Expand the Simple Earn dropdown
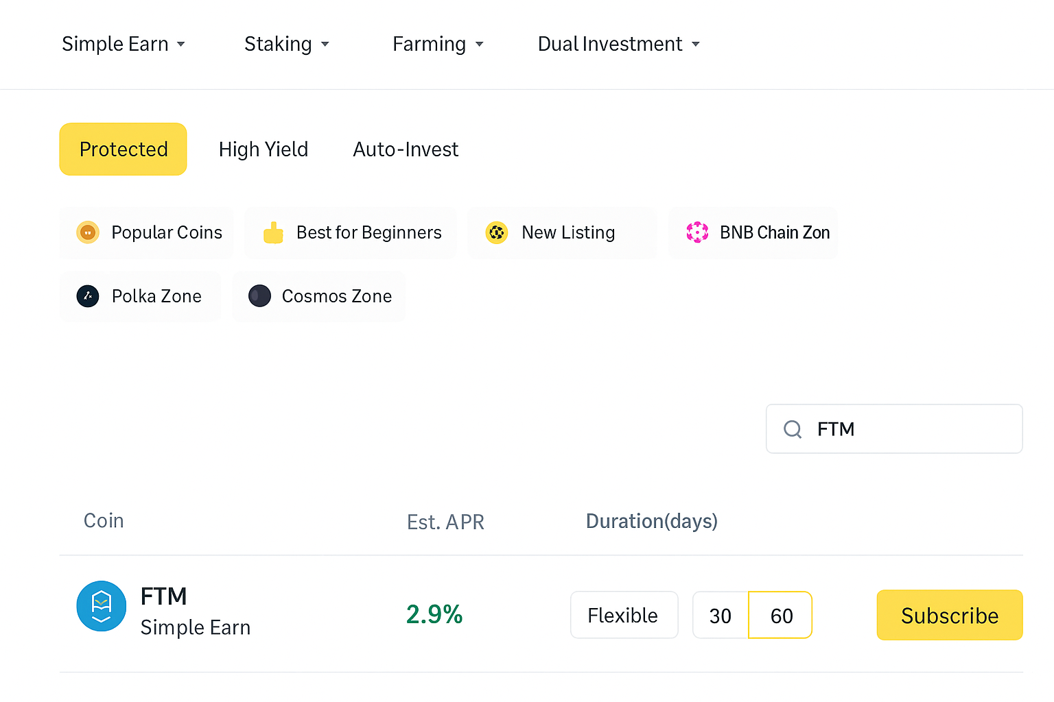This screenshot has width=1054, height=702. [x=124, y=43]
